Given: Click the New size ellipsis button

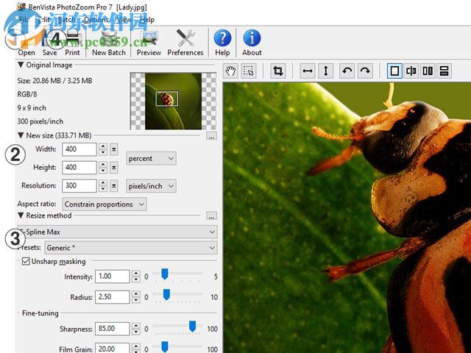Looking at the screenshot, I should (x=211, y=135).
